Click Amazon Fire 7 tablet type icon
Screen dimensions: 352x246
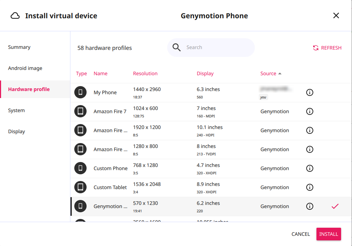click(x=80, y=111)
